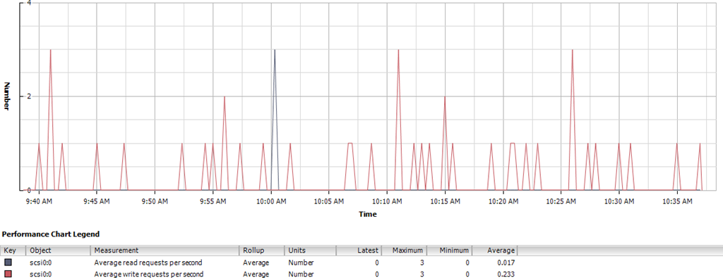Click the Measurement column header
Viewport: 723px width, 278px height.
(x=165, y=251)
